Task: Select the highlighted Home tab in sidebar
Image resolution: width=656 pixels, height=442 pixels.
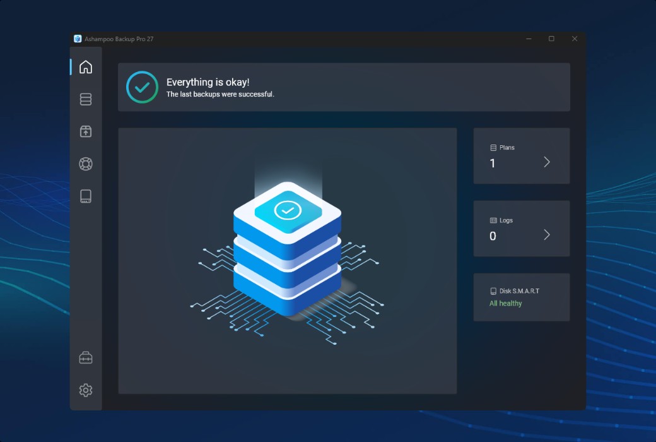Action: pyautogui.click(x=86, y=67)
